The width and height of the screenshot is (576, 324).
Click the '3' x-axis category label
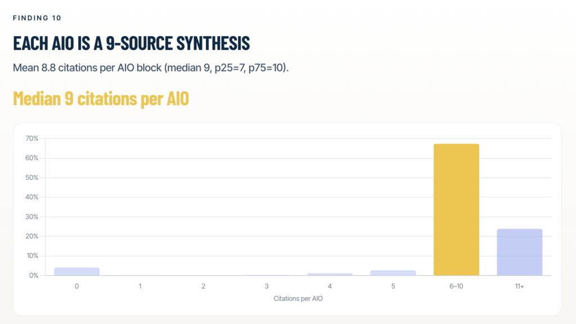pyautogui.click(x=267, y=286)
